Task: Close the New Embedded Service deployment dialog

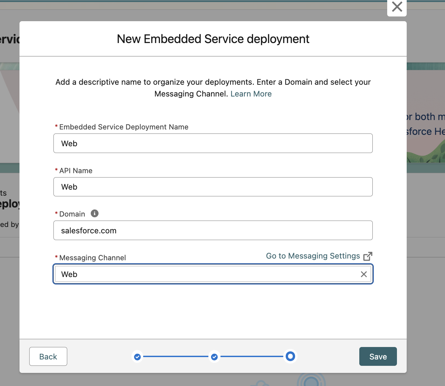Action: pyautogui.click(x=397, y=7)
